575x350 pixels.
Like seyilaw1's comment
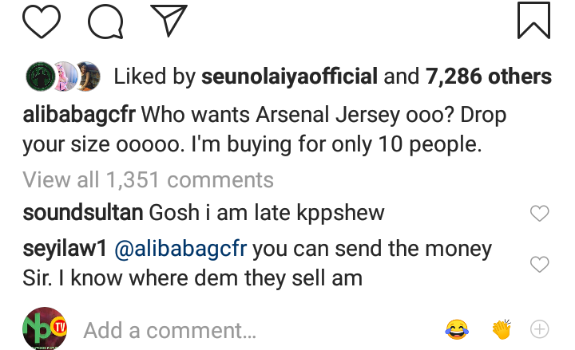coord(540,264)
